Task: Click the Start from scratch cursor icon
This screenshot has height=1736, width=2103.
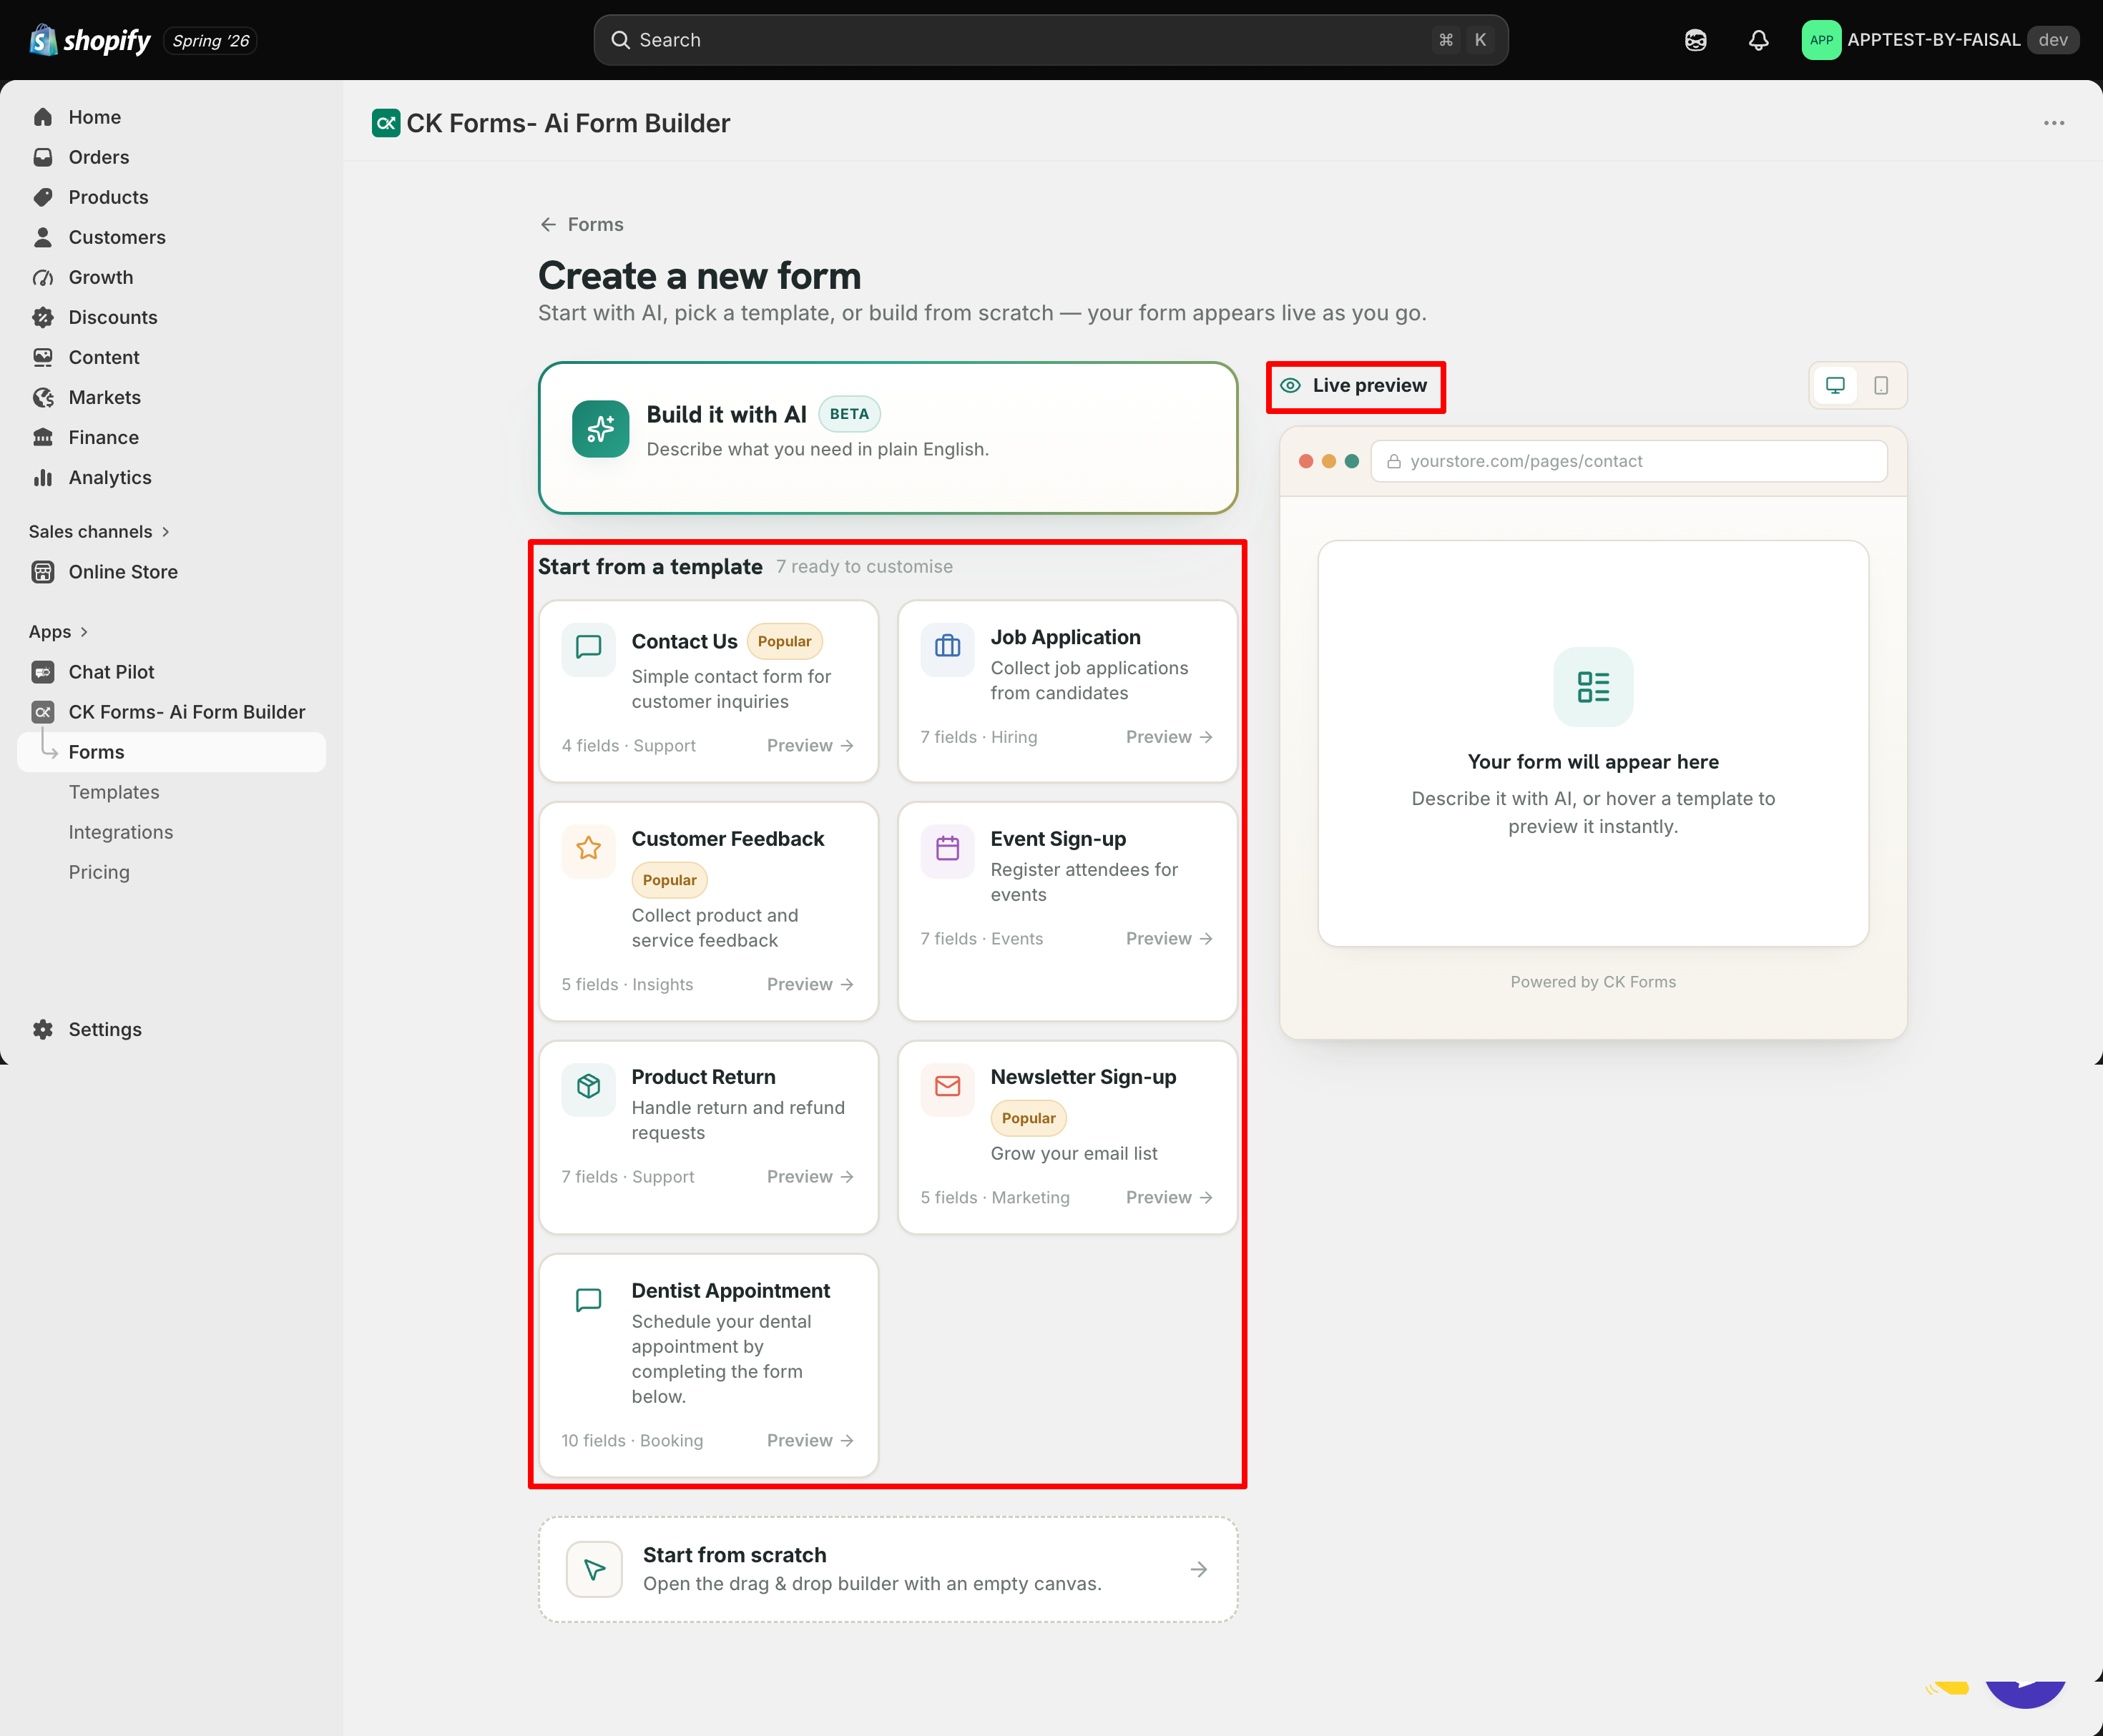Action: (x=594, y=1570)
